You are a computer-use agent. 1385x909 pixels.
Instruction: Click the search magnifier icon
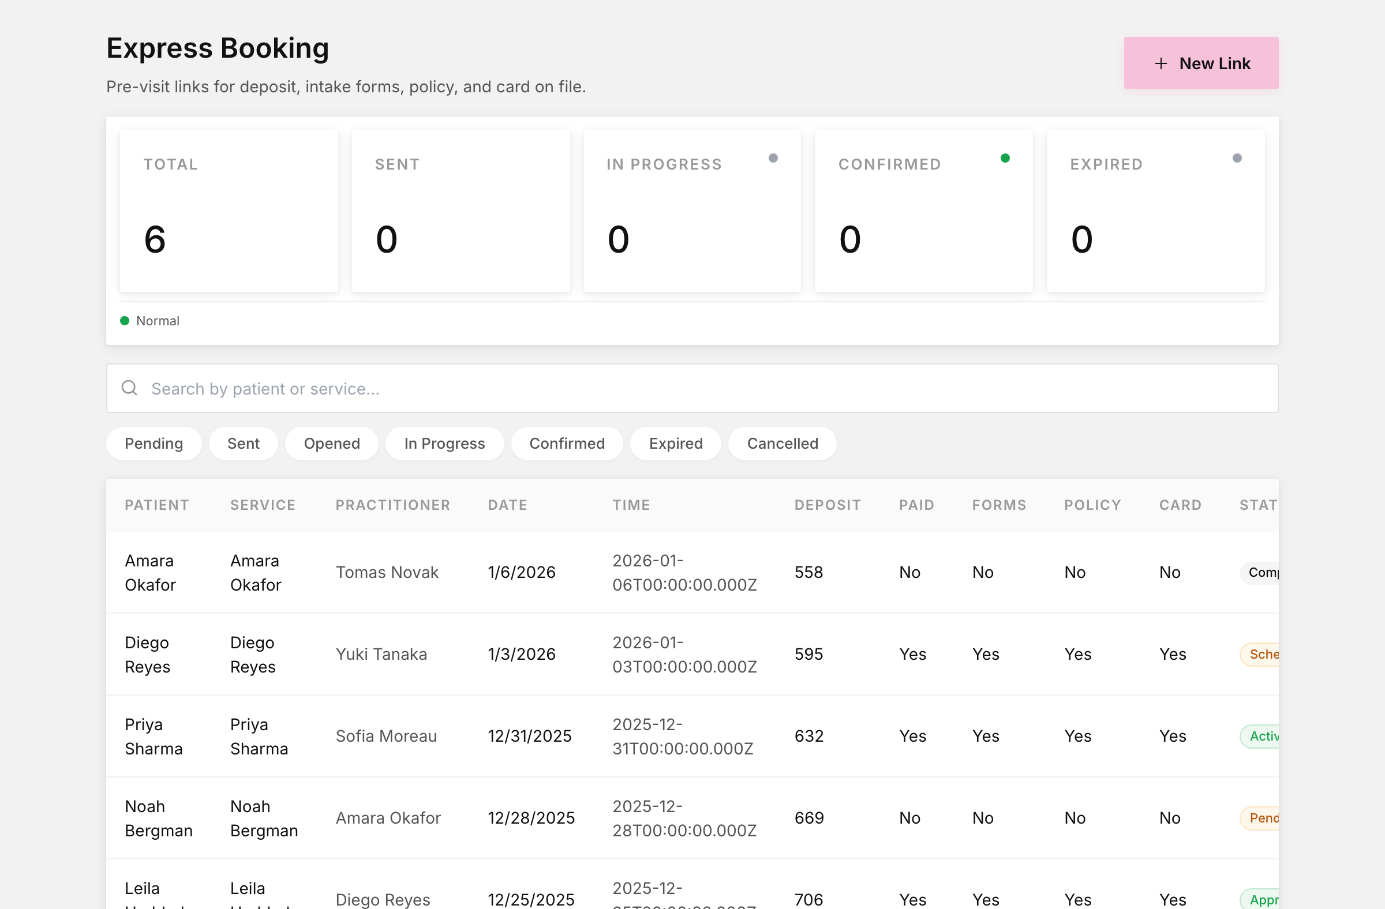[129, 388]
